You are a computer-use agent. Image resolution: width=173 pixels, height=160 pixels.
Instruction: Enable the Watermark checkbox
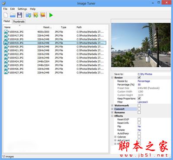pos(139,105)
